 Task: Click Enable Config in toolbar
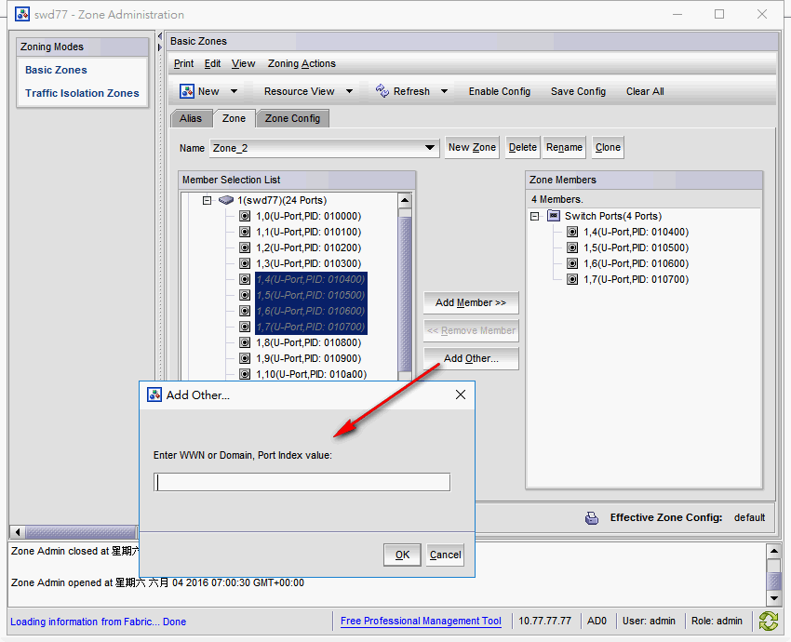click(x=500, y=91)
